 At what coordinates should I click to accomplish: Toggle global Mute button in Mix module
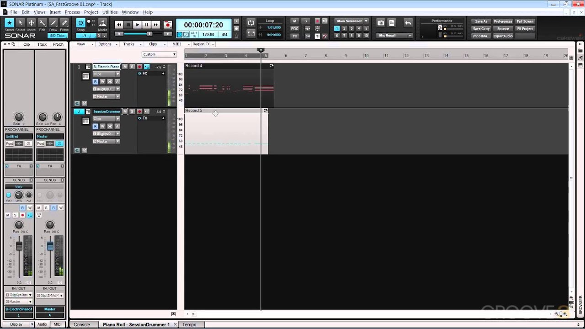295,21
